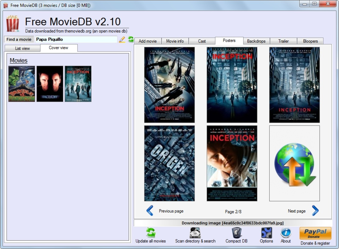The height and width of the screenshot is (249, 339).
Task: Click the About info icon
Action: tap(285, 233)
